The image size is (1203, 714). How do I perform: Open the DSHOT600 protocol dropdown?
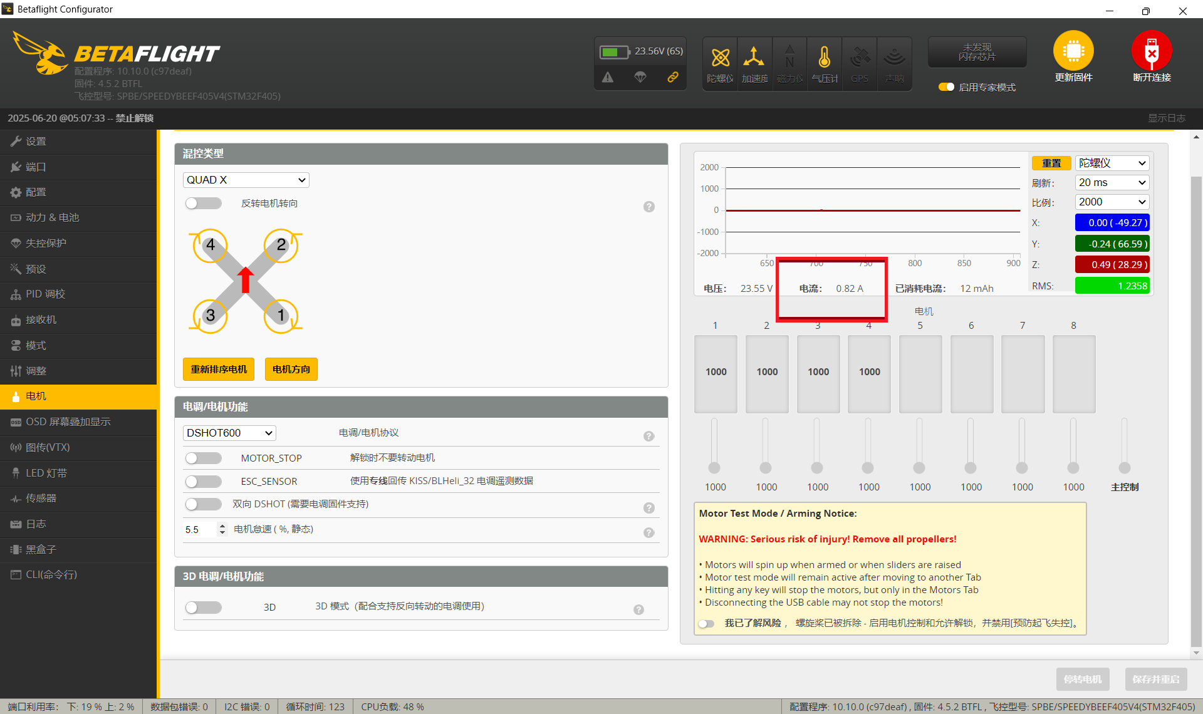coord(229,433)
